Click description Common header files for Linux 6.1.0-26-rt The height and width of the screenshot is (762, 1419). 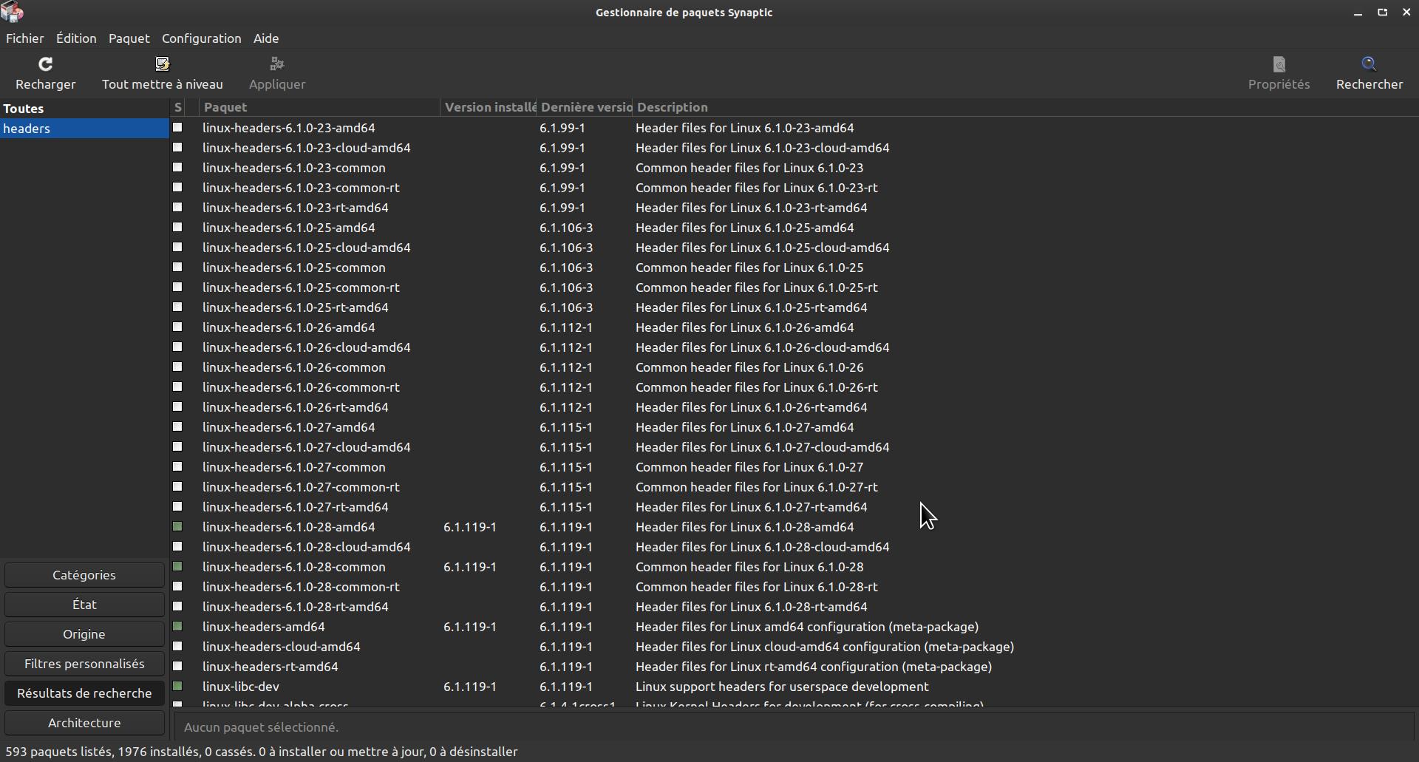click(757, 387)
